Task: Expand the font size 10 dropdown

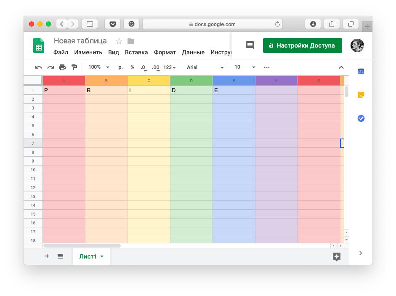Action: 245,67
